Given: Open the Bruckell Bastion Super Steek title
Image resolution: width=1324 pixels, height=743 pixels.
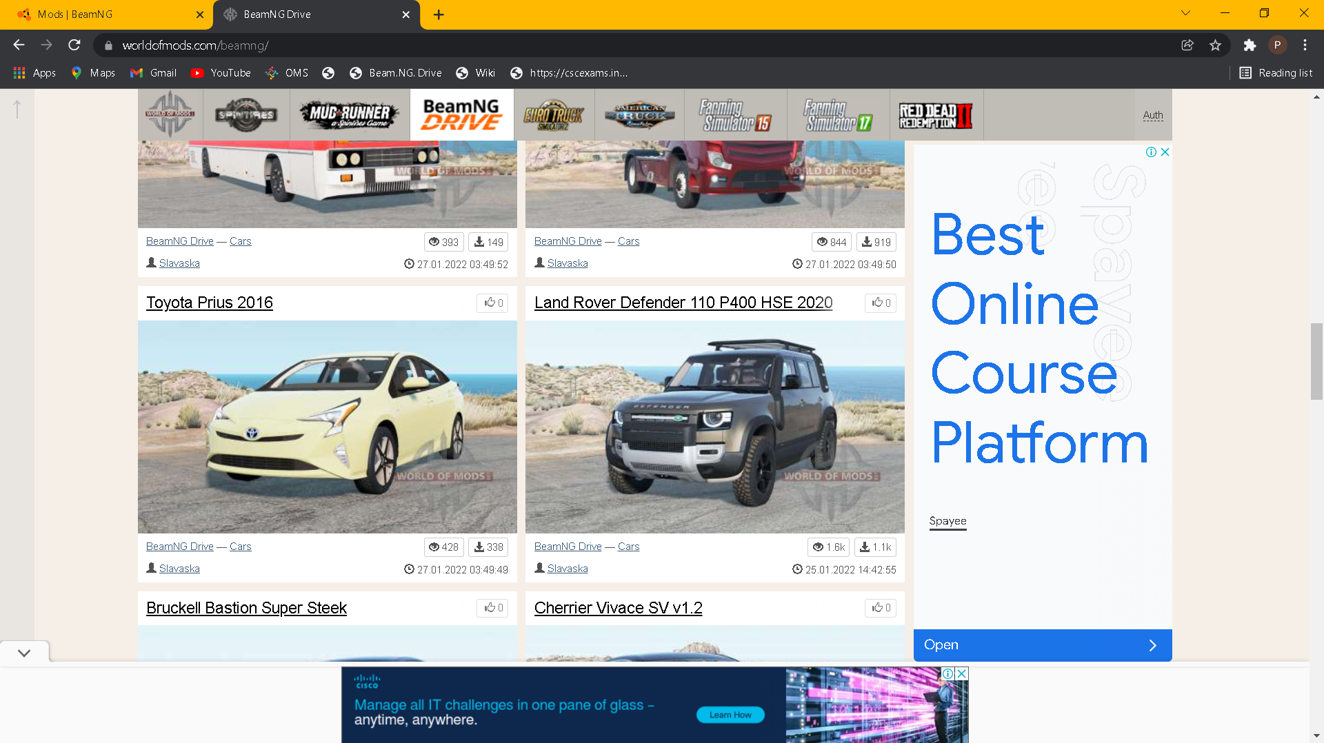Looking at the screenshot, I should click(246, 608).
